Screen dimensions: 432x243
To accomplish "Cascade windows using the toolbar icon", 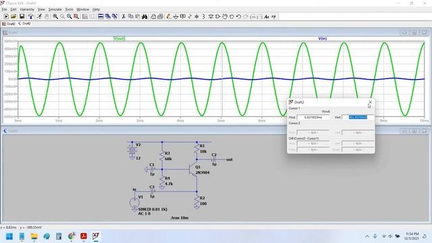I will click(x=108, y=16).
